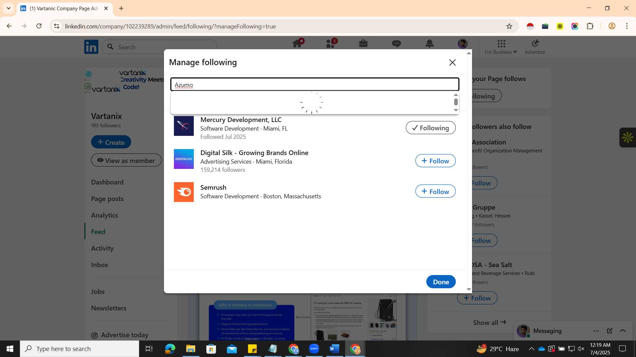Compose new message icon in Messaging
Screen dimensions: 636x357
(609, 331)
